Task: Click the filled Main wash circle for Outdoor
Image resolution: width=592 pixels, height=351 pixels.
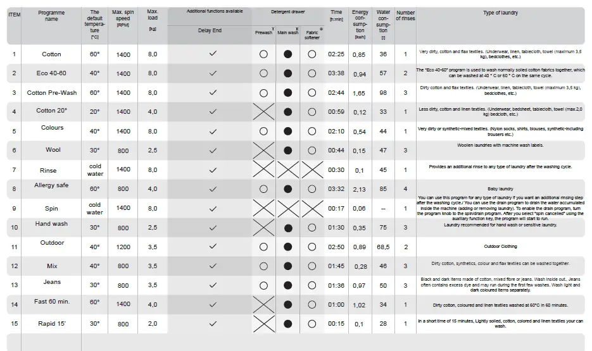Action: tap(288, 247)
